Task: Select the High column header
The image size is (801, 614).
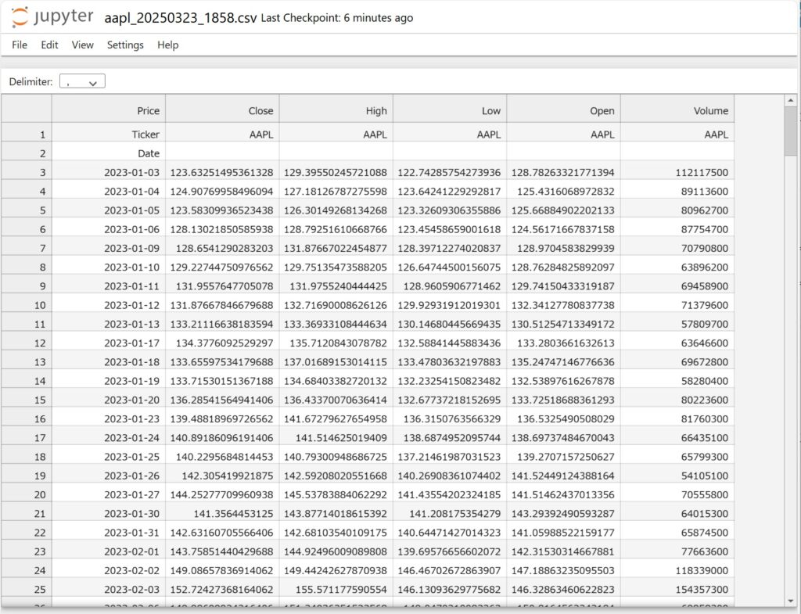Action: click(336, 111)
